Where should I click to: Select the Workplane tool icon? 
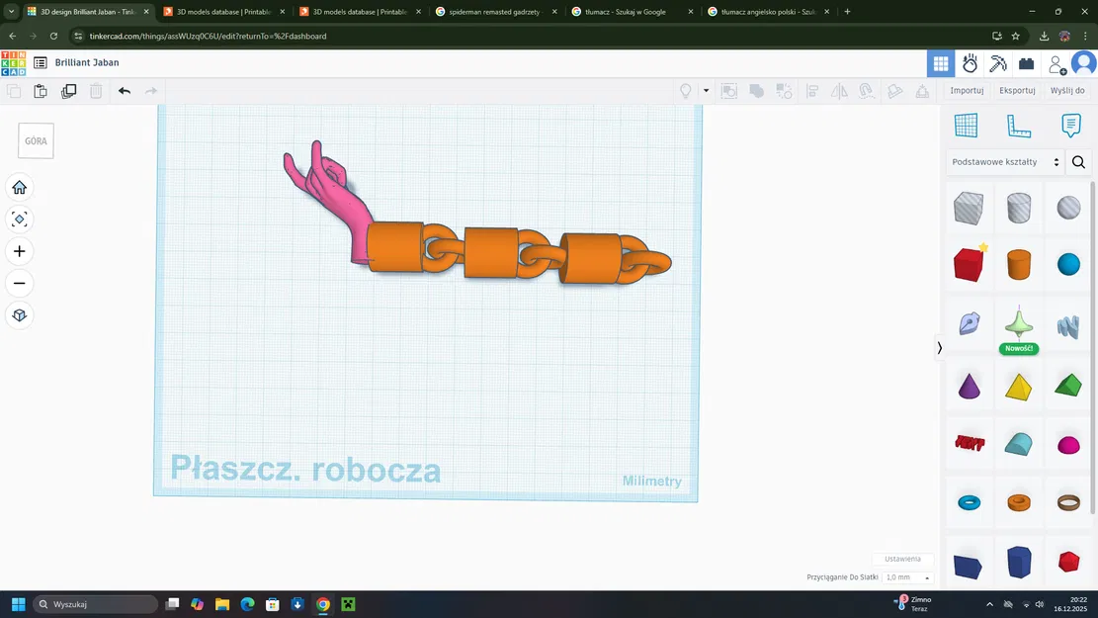click(966, 126)
